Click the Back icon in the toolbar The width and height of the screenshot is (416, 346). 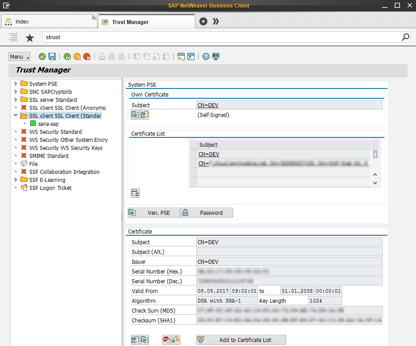click(x=67, y=56)
